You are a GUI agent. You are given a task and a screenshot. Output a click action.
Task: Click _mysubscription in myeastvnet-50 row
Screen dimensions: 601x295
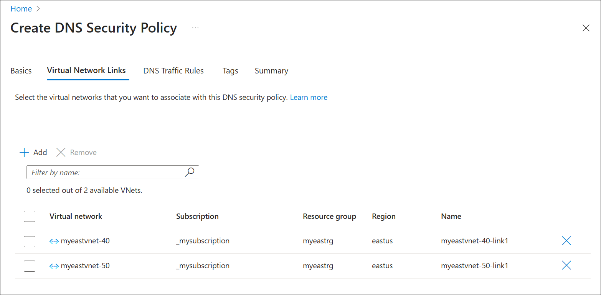(x=203, y=266)
